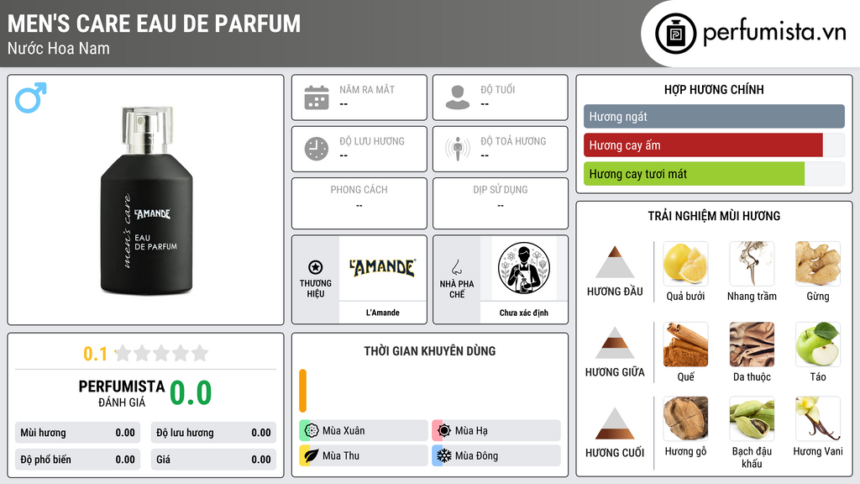Click the perfumista.vn bottle logo icon
860x484 pixels.
[676, 34]
